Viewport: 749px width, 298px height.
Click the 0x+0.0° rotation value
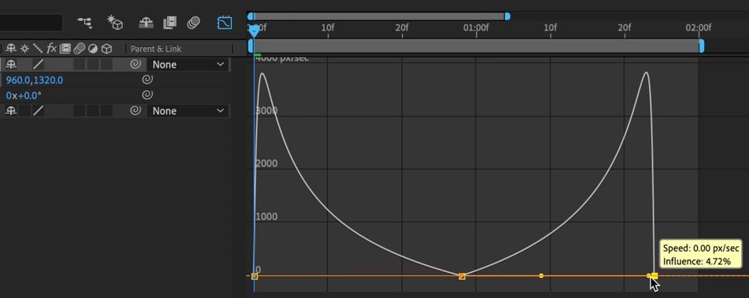tap(24, 96)
